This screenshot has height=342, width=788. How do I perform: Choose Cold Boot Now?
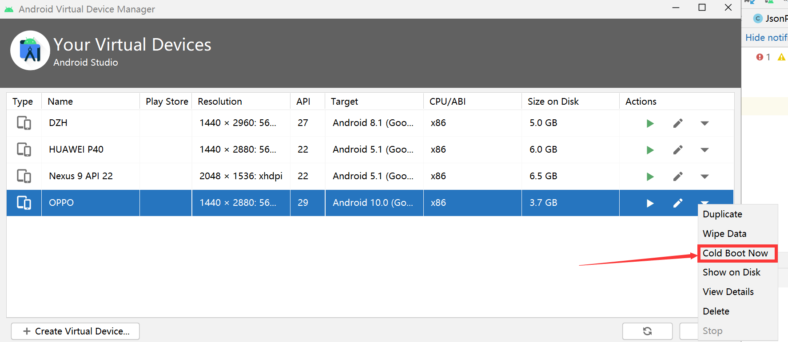737,253
